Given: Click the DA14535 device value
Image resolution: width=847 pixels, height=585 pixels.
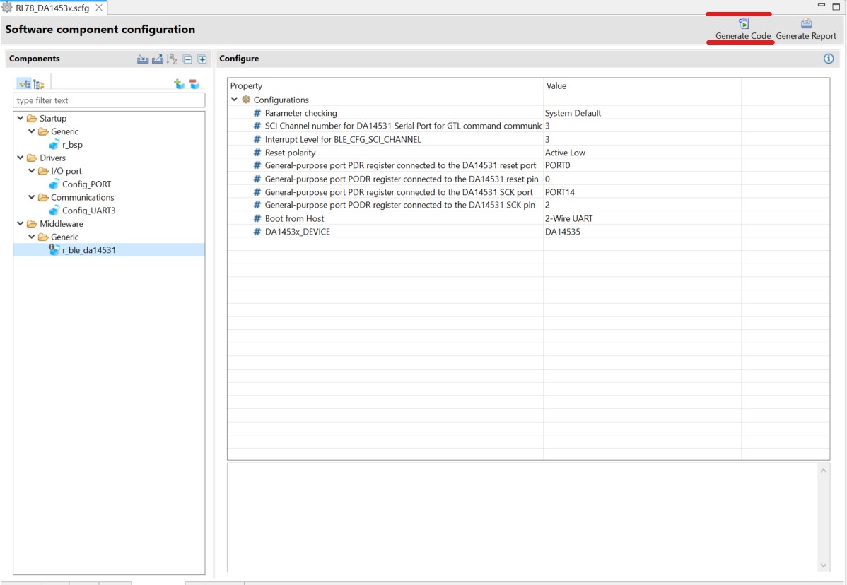Looking at the screenshot, I should coord(562,232).
